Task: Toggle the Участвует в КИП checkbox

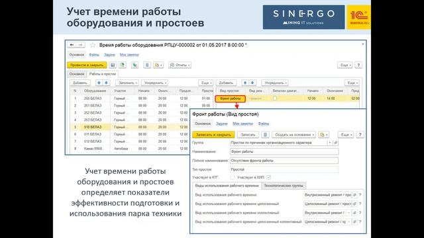Action: tap(268, 177)
